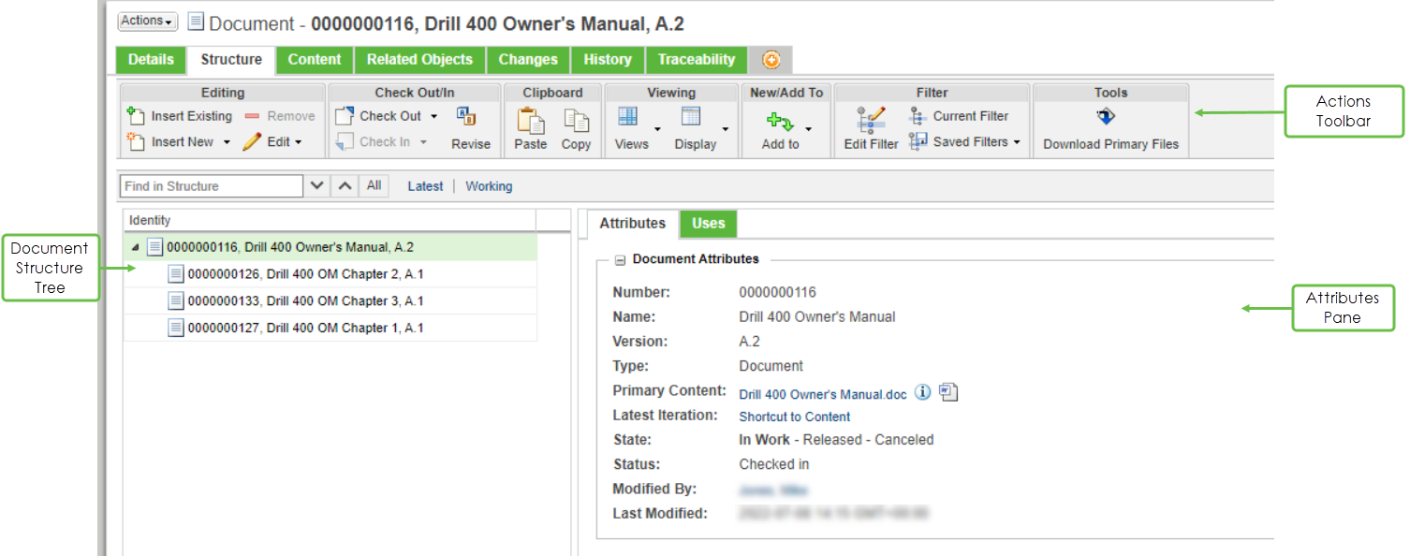This screenshot has height=556, width=1410.
Task: Switch to the Details tab
Action: pos(151,60)
